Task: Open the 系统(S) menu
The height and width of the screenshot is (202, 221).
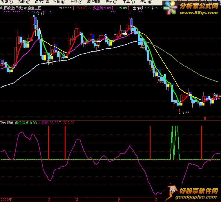Action: (7, 2)
